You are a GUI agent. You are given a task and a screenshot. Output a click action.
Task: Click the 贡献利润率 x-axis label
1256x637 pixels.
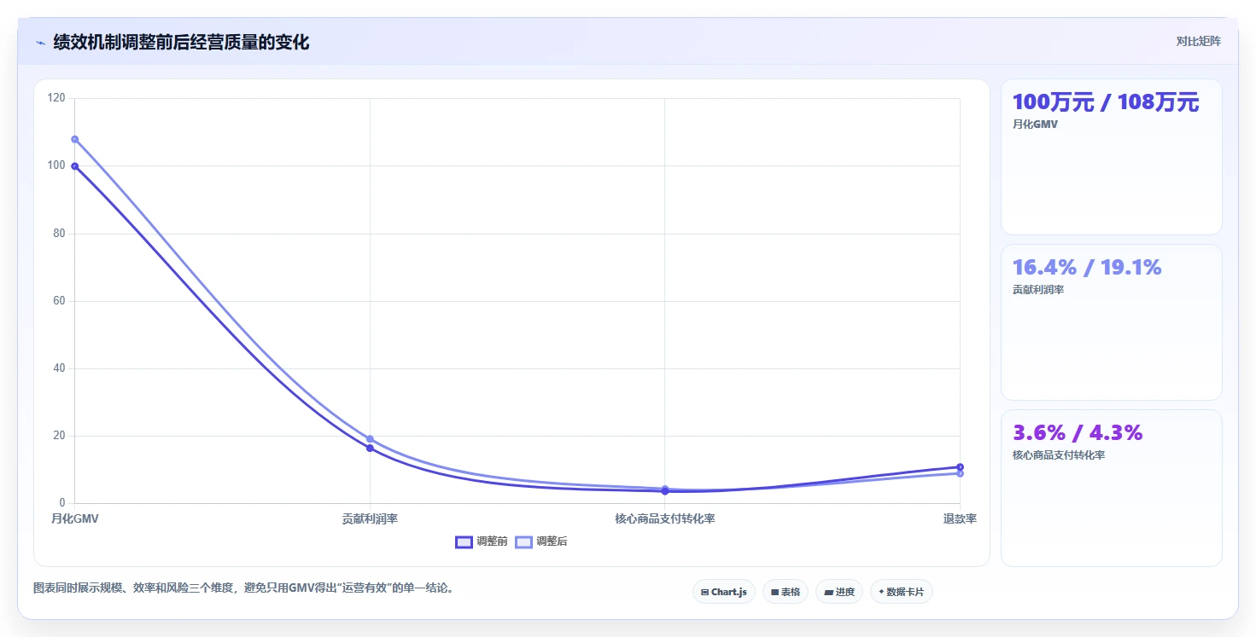370,518
